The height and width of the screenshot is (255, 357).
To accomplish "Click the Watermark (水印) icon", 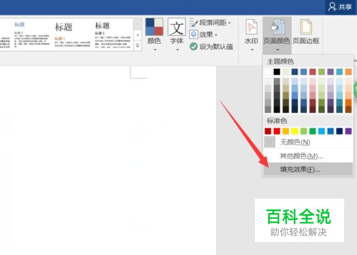I will point(251,27).
